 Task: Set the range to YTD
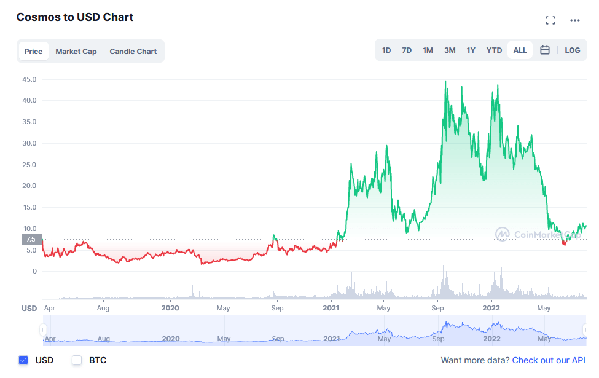pyautogui.click(x=494, y=50)
